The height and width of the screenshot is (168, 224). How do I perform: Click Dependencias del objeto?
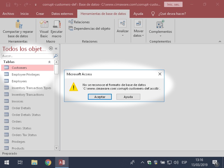coord(90,28)
